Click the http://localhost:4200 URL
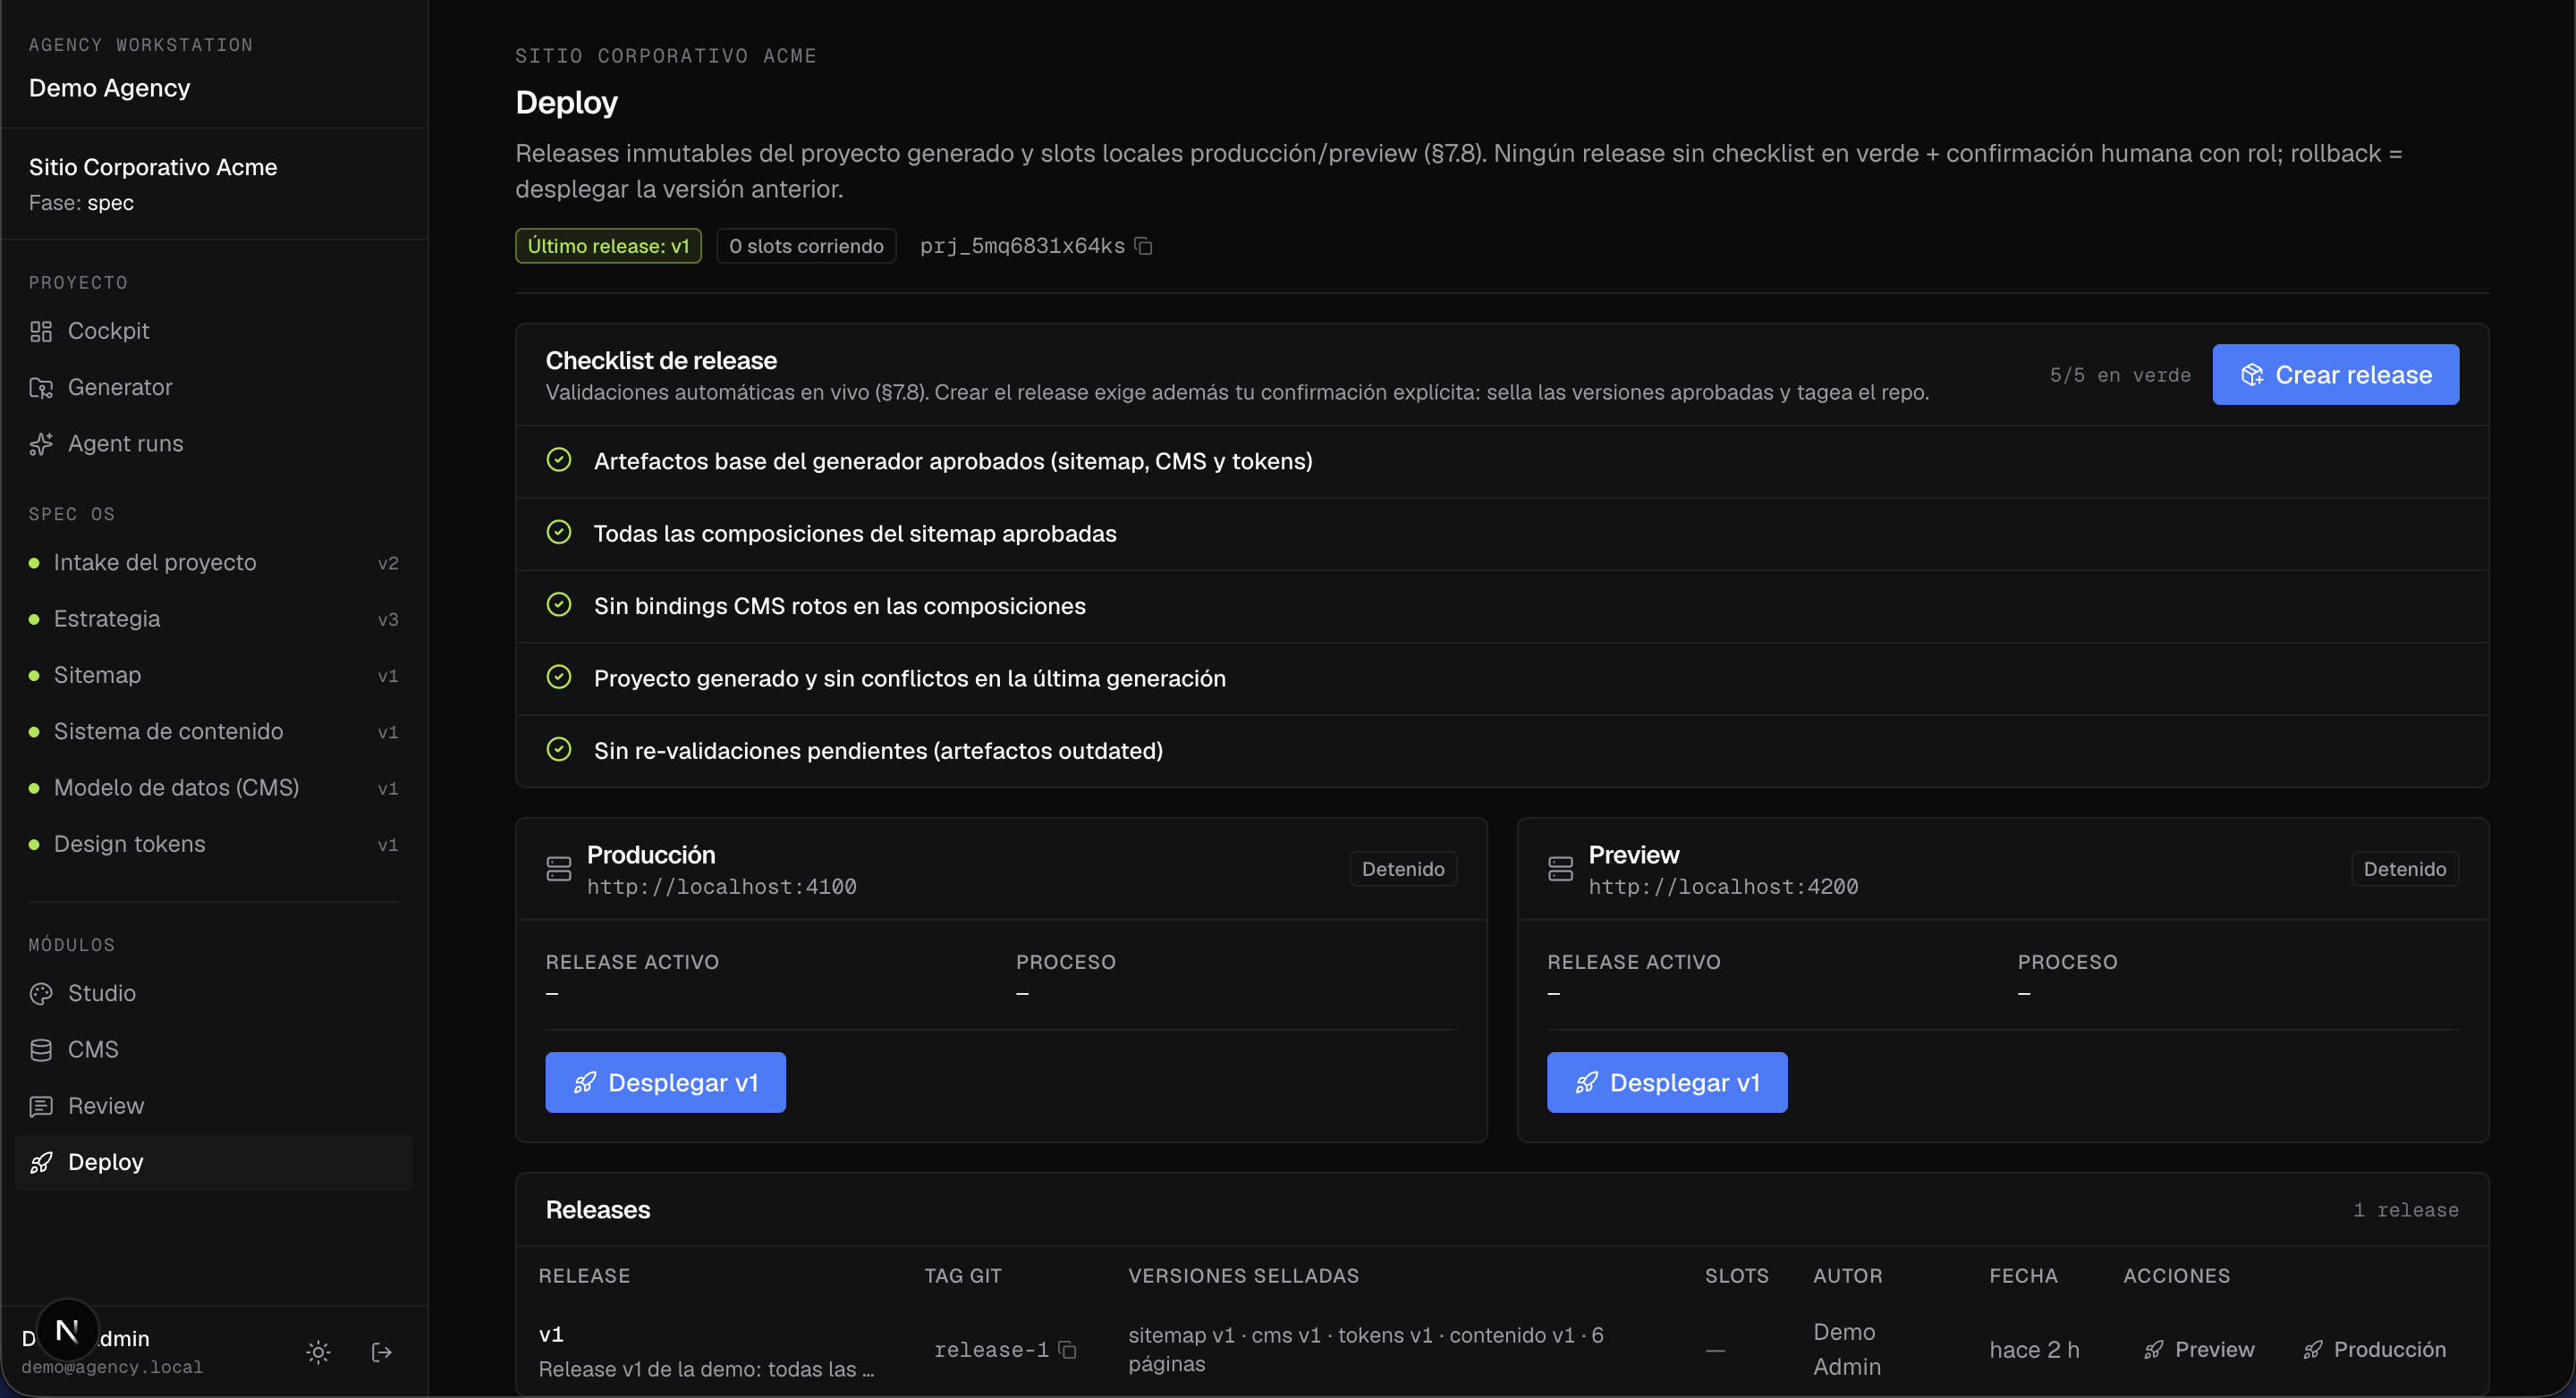The width and height of the screenshot is (2576, 1398). (1723, 887)
